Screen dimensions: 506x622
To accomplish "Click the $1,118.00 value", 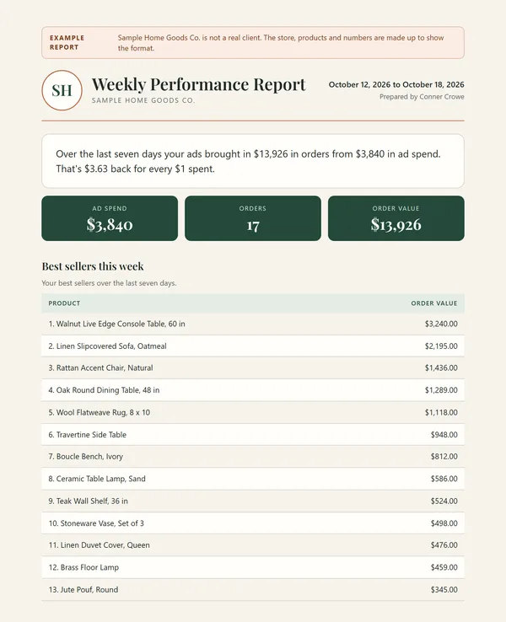I will 441,412.
